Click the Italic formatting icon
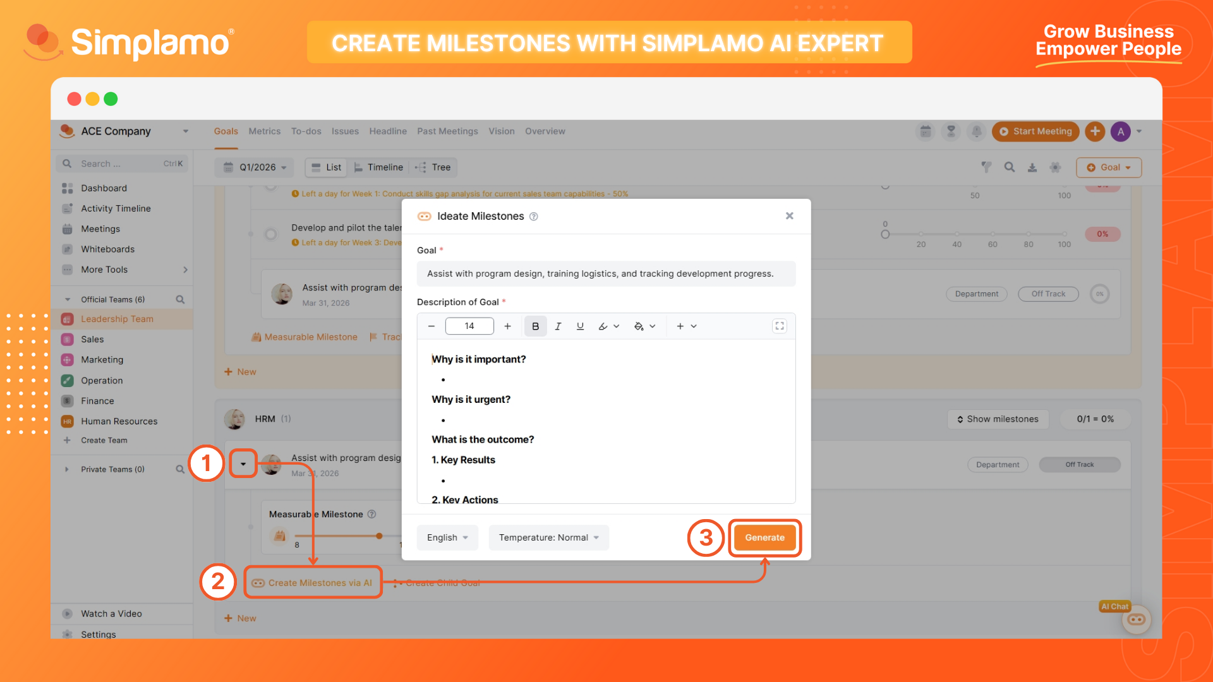The width and height of the screenshot is (1213, 682). click(x=558, y=326)
